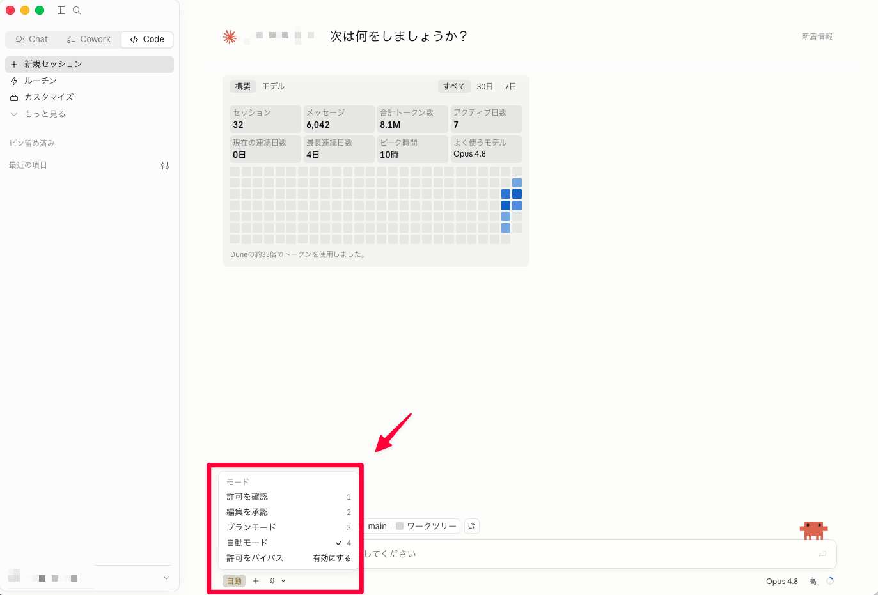Viewport: 878px width, 595px height.
Task: Open ルーチン in the sidebar
Action: point(90,81)
